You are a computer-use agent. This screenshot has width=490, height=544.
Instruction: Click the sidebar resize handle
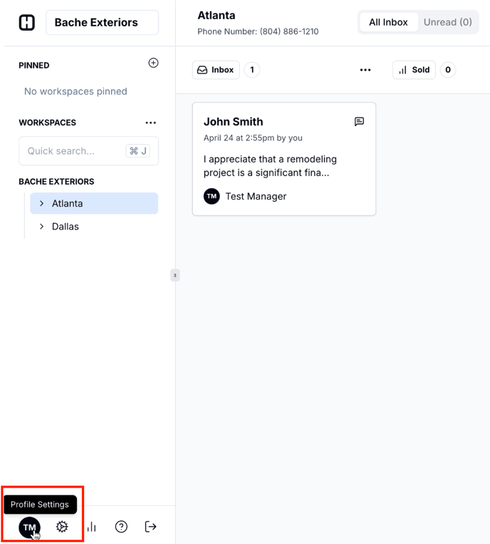coord(175,275)
